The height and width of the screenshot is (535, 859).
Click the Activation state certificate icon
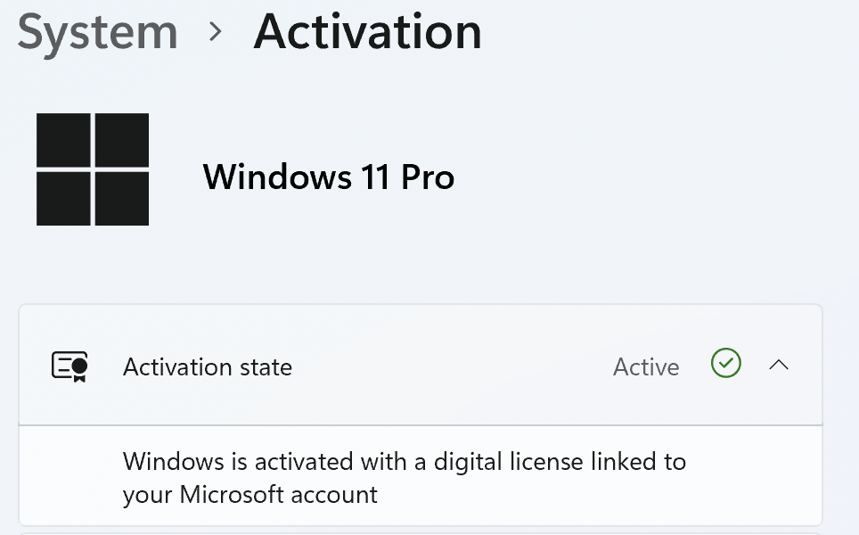click(70, 366)
